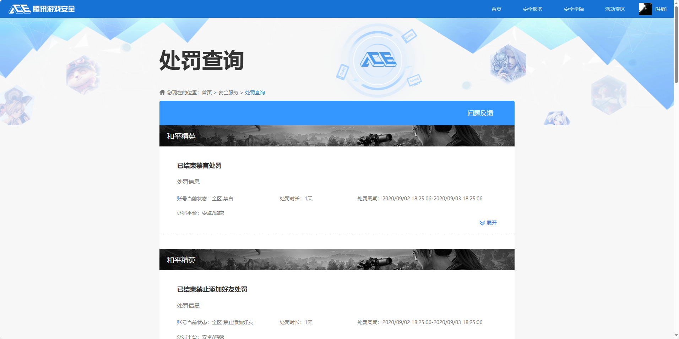Click the double-chevron expand icon beside 展开
This screenshot has width=679, height=339.
[482, 223]
